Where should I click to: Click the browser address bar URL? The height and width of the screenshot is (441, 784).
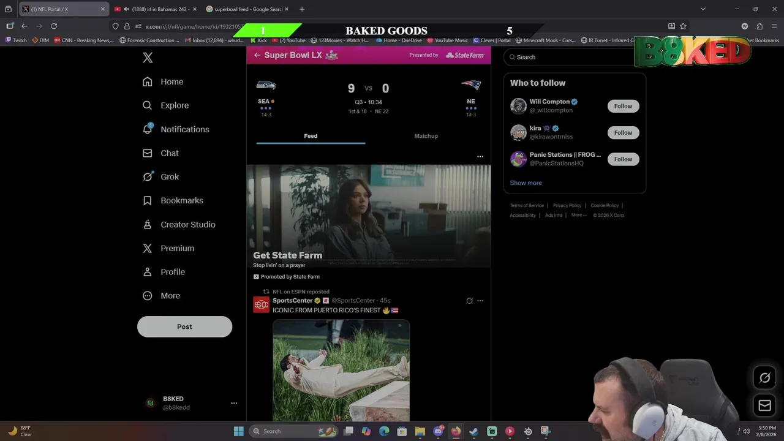point(195,26)
